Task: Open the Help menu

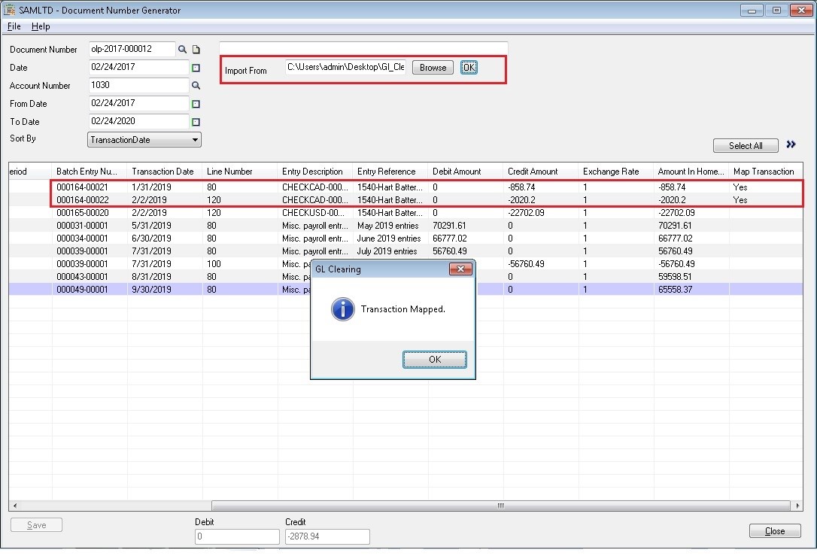Action: (41, 26)
